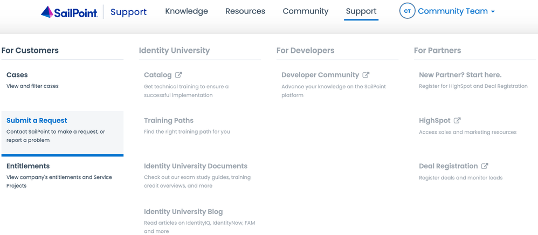Click the HighSpot external link icon
This screenshot has width=538, height=235.
[x=457, y=121]
